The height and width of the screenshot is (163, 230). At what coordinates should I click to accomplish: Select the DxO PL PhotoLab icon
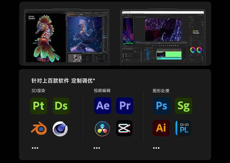point(183,128)
